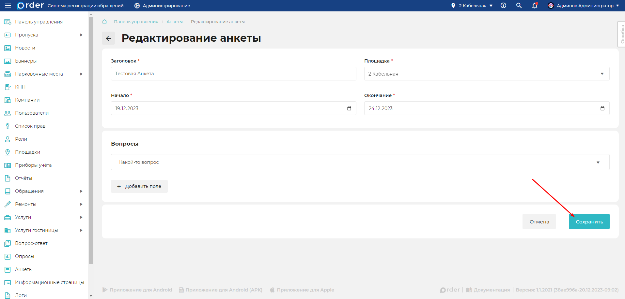Open the search magnifier icon
Screen dimensions: 625x299
(x=519, y=6)
